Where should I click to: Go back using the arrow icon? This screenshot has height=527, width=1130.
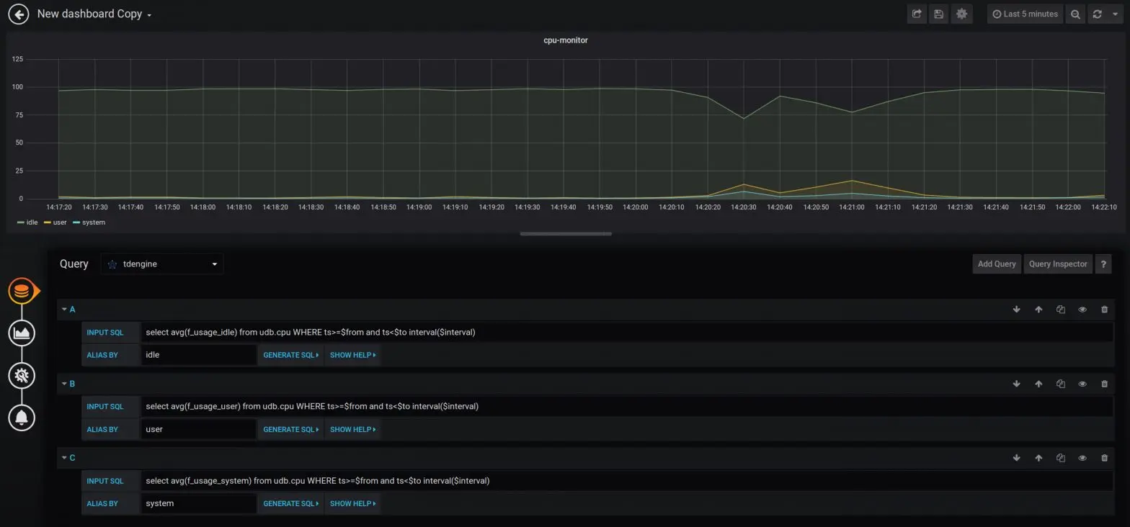click(x=18, y=14)
